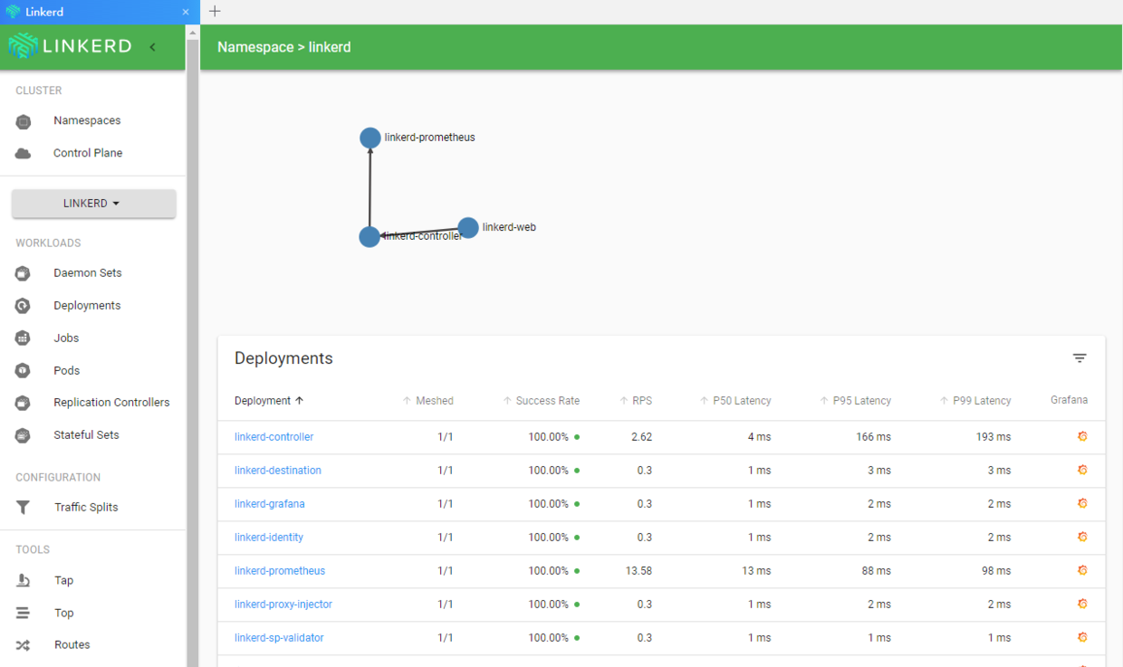Select Stateful Sets in the sidebar

[86, 435]
